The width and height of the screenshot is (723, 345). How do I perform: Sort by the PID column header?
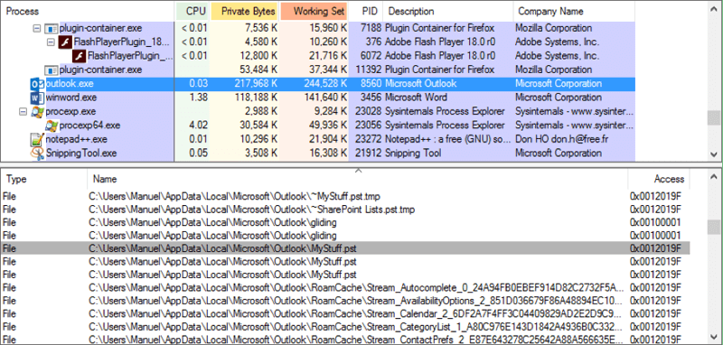coord(366,11)
